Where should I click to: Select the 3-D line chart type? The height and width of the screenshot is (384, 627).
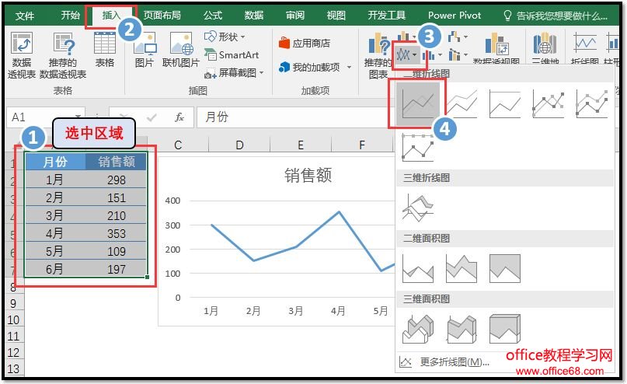click(418, 208)
